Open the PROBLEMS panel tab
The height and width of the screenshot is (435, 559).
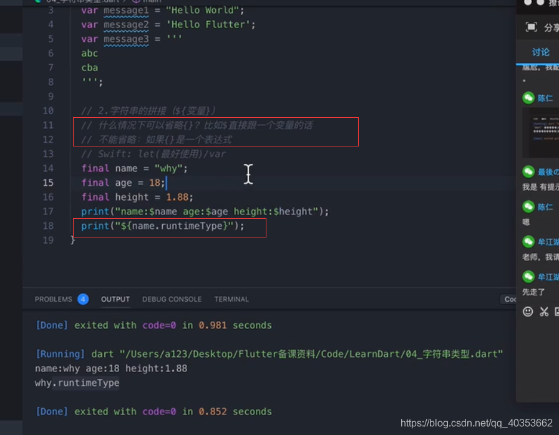point(54,299)
